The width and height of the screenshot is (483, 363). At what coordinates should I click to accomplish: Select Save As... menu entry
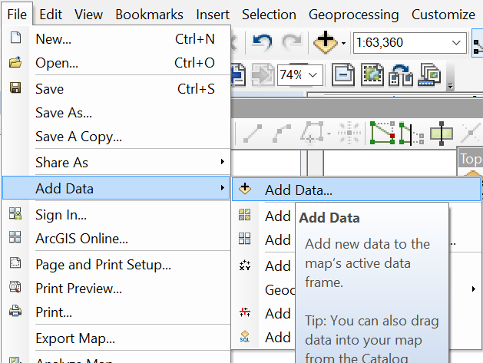point(117,113)
